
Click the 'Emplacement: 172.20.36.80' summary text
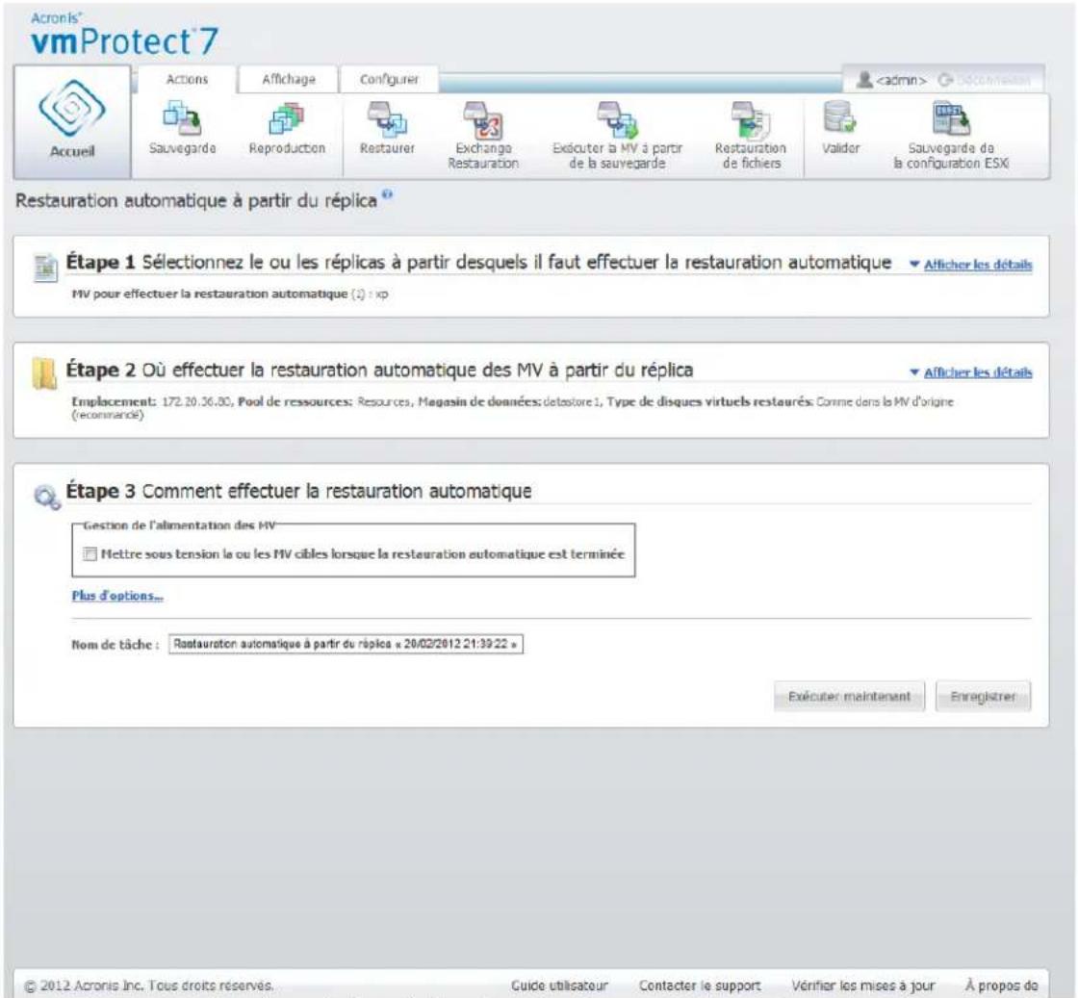coord(154,401)
